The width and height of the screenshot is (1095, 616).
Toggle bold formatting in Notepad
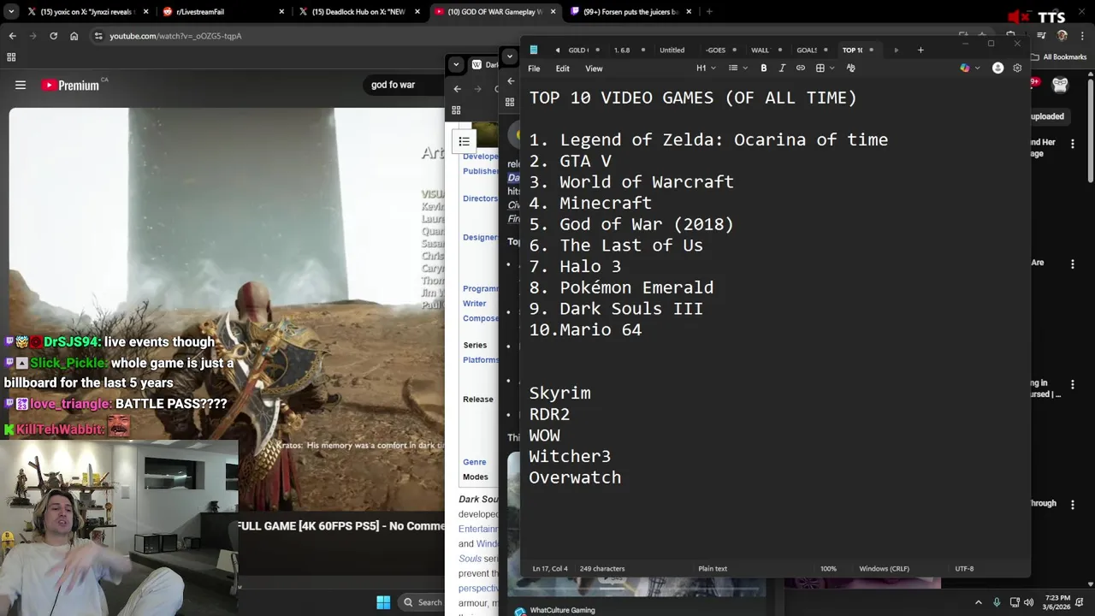(x=764, y=68)
